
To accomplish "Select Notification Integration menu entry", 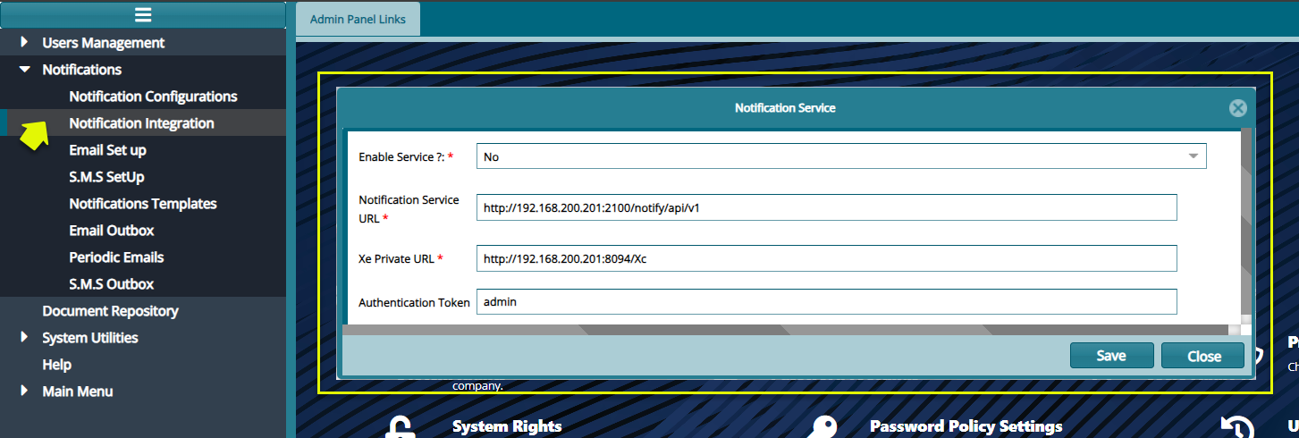I will (141, 122).
